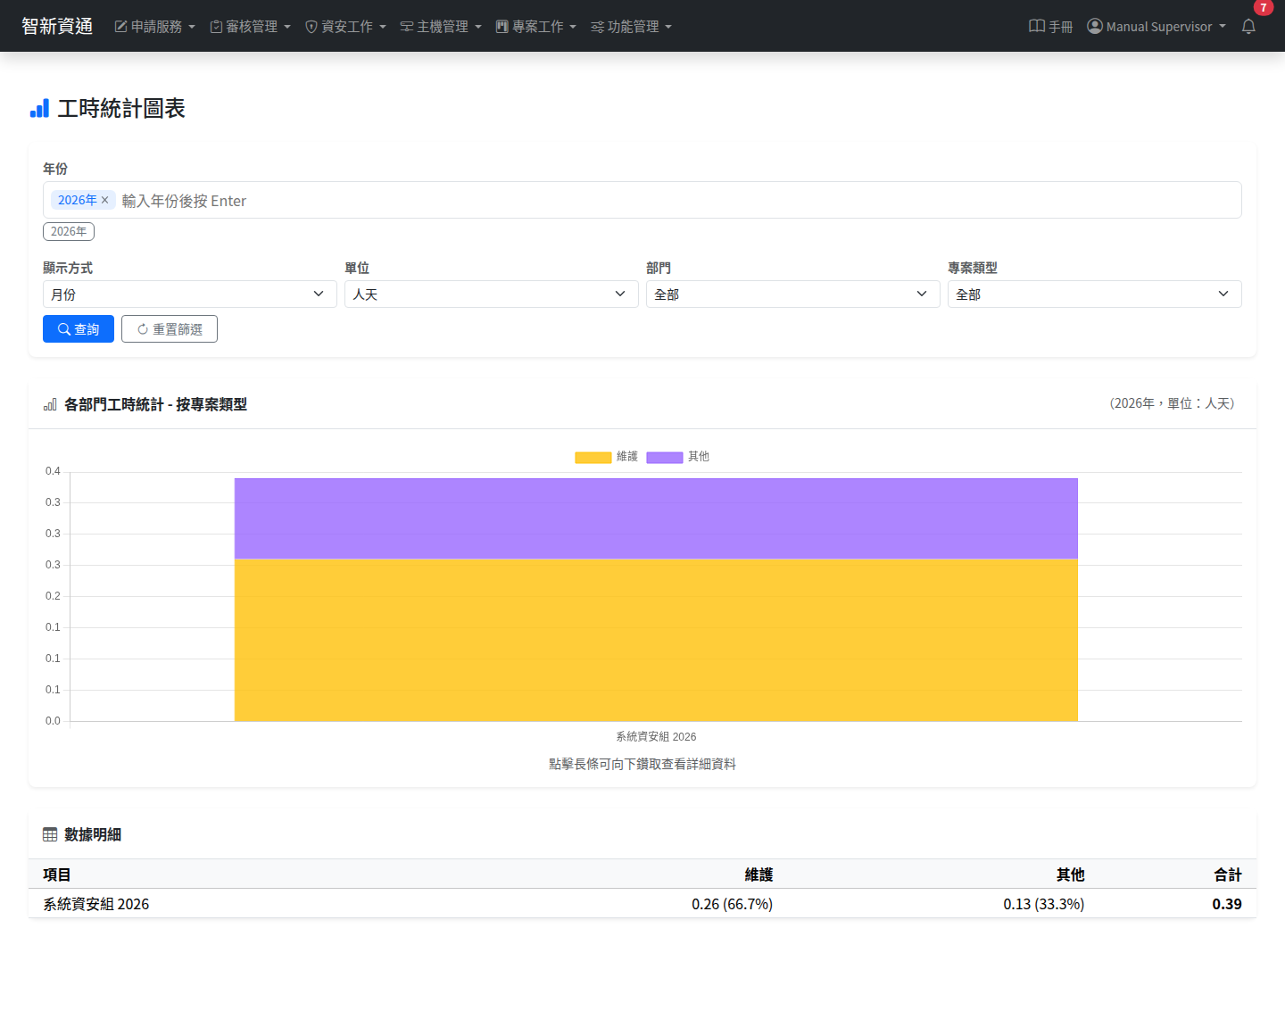The image size is (1285, 1036).
Task: Click the yellow 維護 bar segment
Action: (656, 640)
